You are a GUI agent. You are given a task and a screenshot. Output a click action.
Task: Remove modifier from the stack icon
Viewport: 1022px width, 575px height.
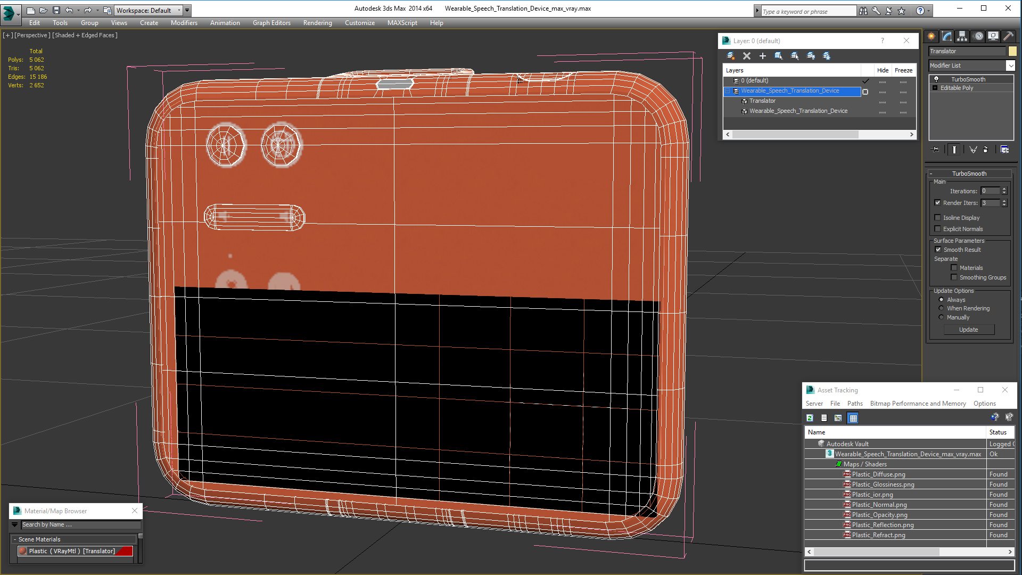tap(986, 150)
